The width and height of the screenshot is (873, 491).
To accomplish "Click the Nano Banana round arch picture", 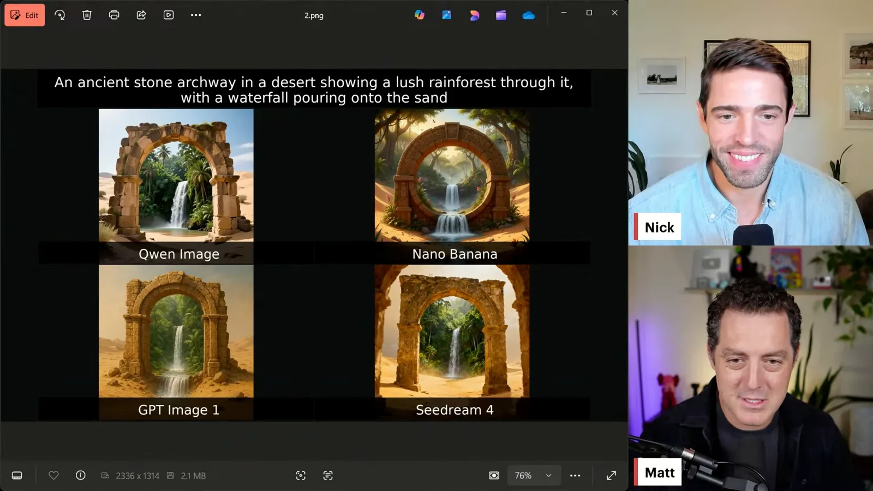I will point(452,175).
